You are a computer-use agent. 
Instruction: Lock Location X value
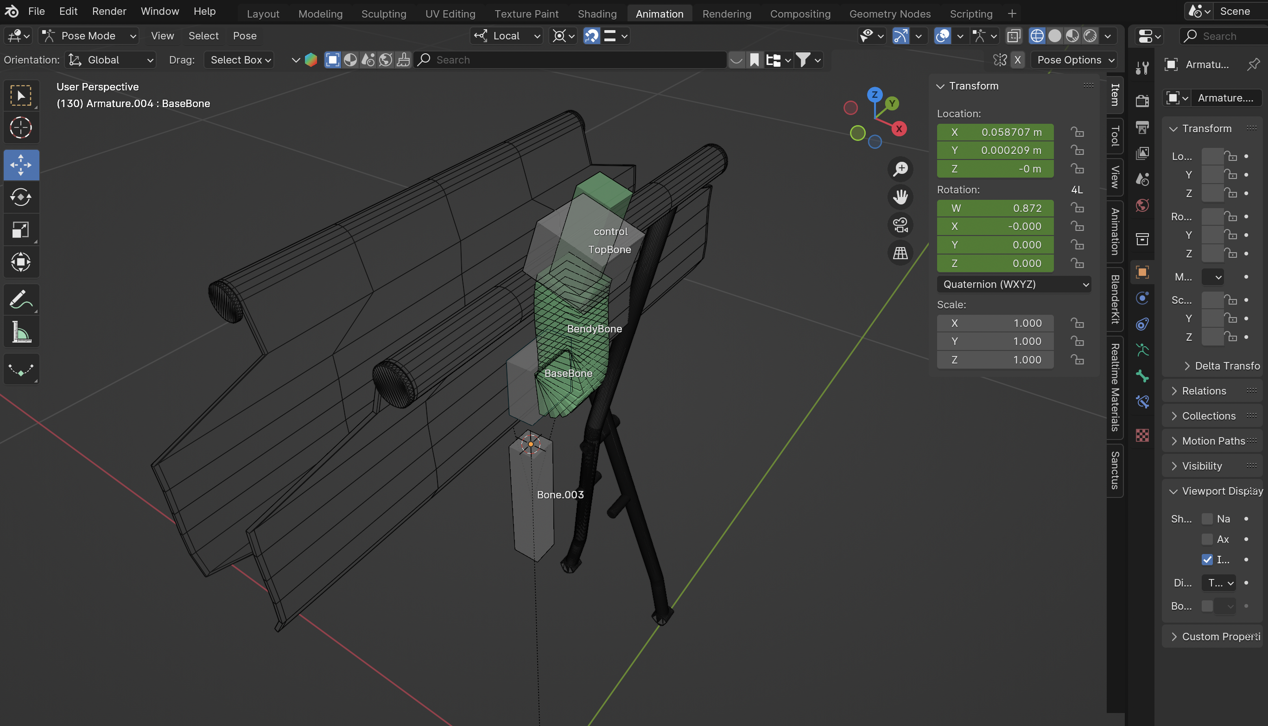[1077, 132]
